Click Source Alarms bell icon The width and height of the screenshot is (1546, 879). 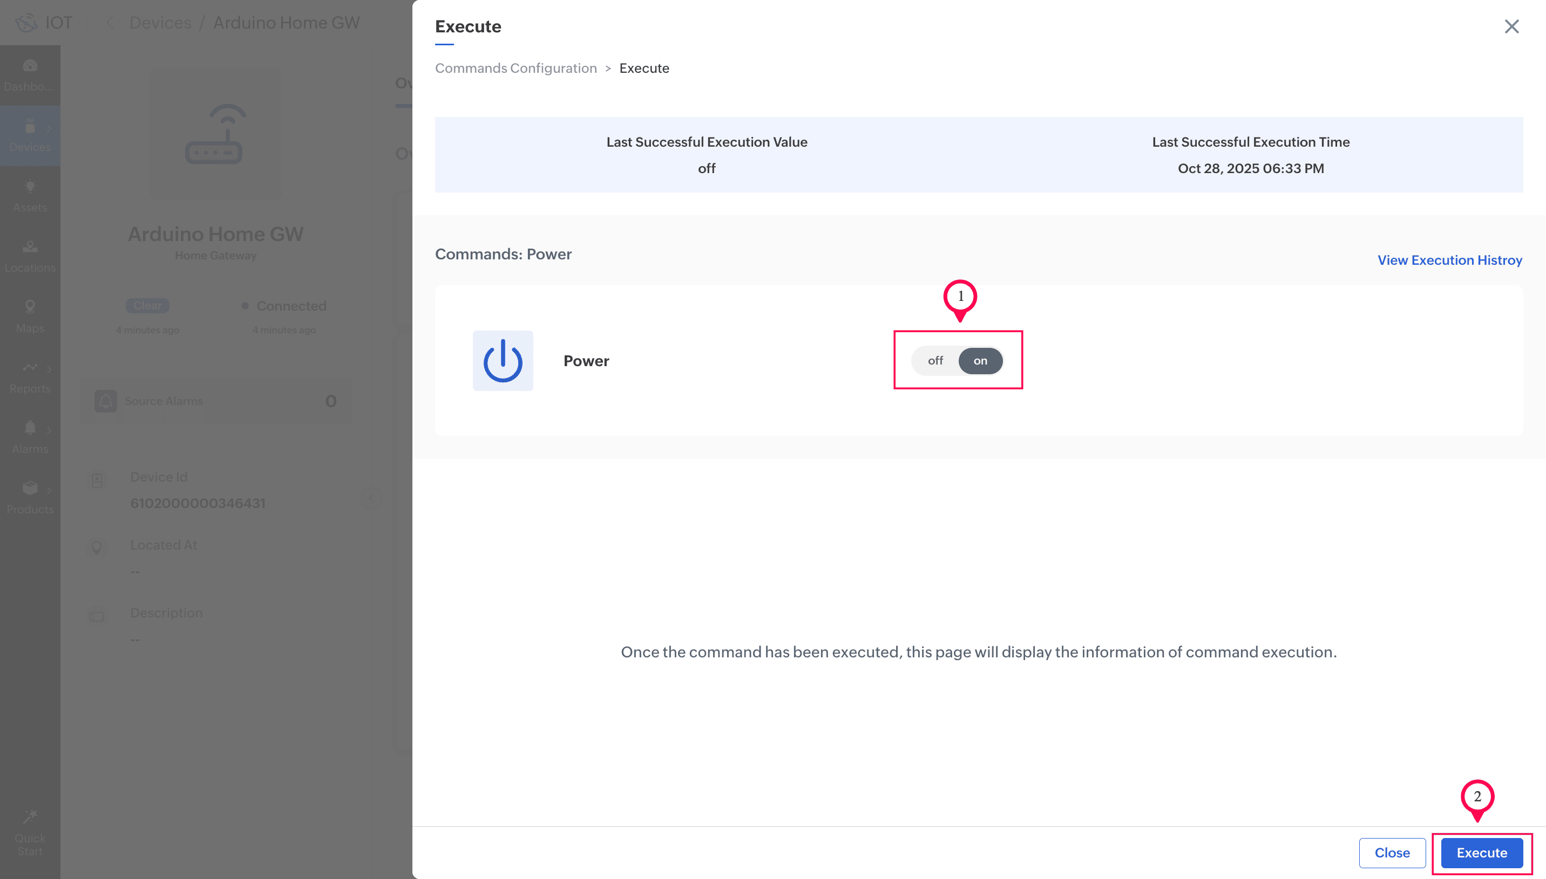[x=105, y=401]
